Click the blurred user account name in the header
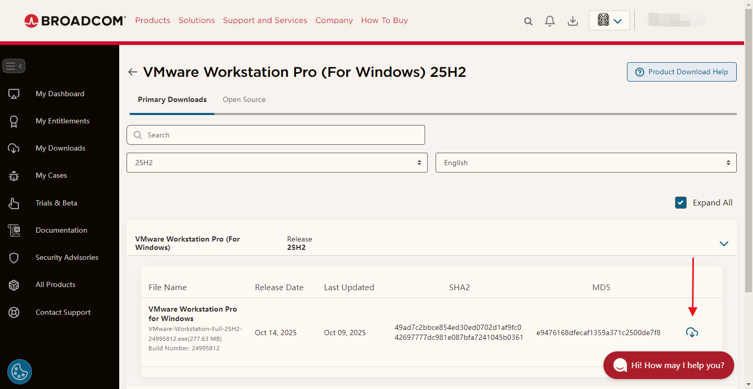This screenshot has height=389, width=753. click(676, 20)
